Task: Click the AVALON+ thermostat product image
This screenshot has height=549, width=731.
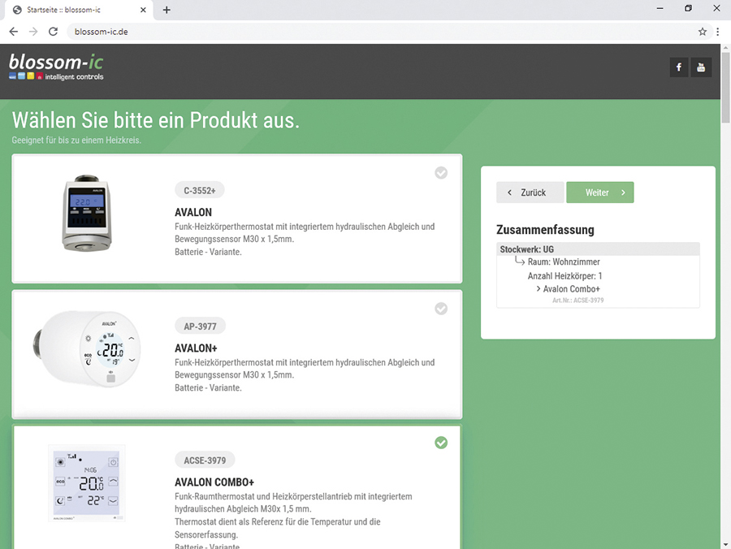Action: tap(87, 348)
